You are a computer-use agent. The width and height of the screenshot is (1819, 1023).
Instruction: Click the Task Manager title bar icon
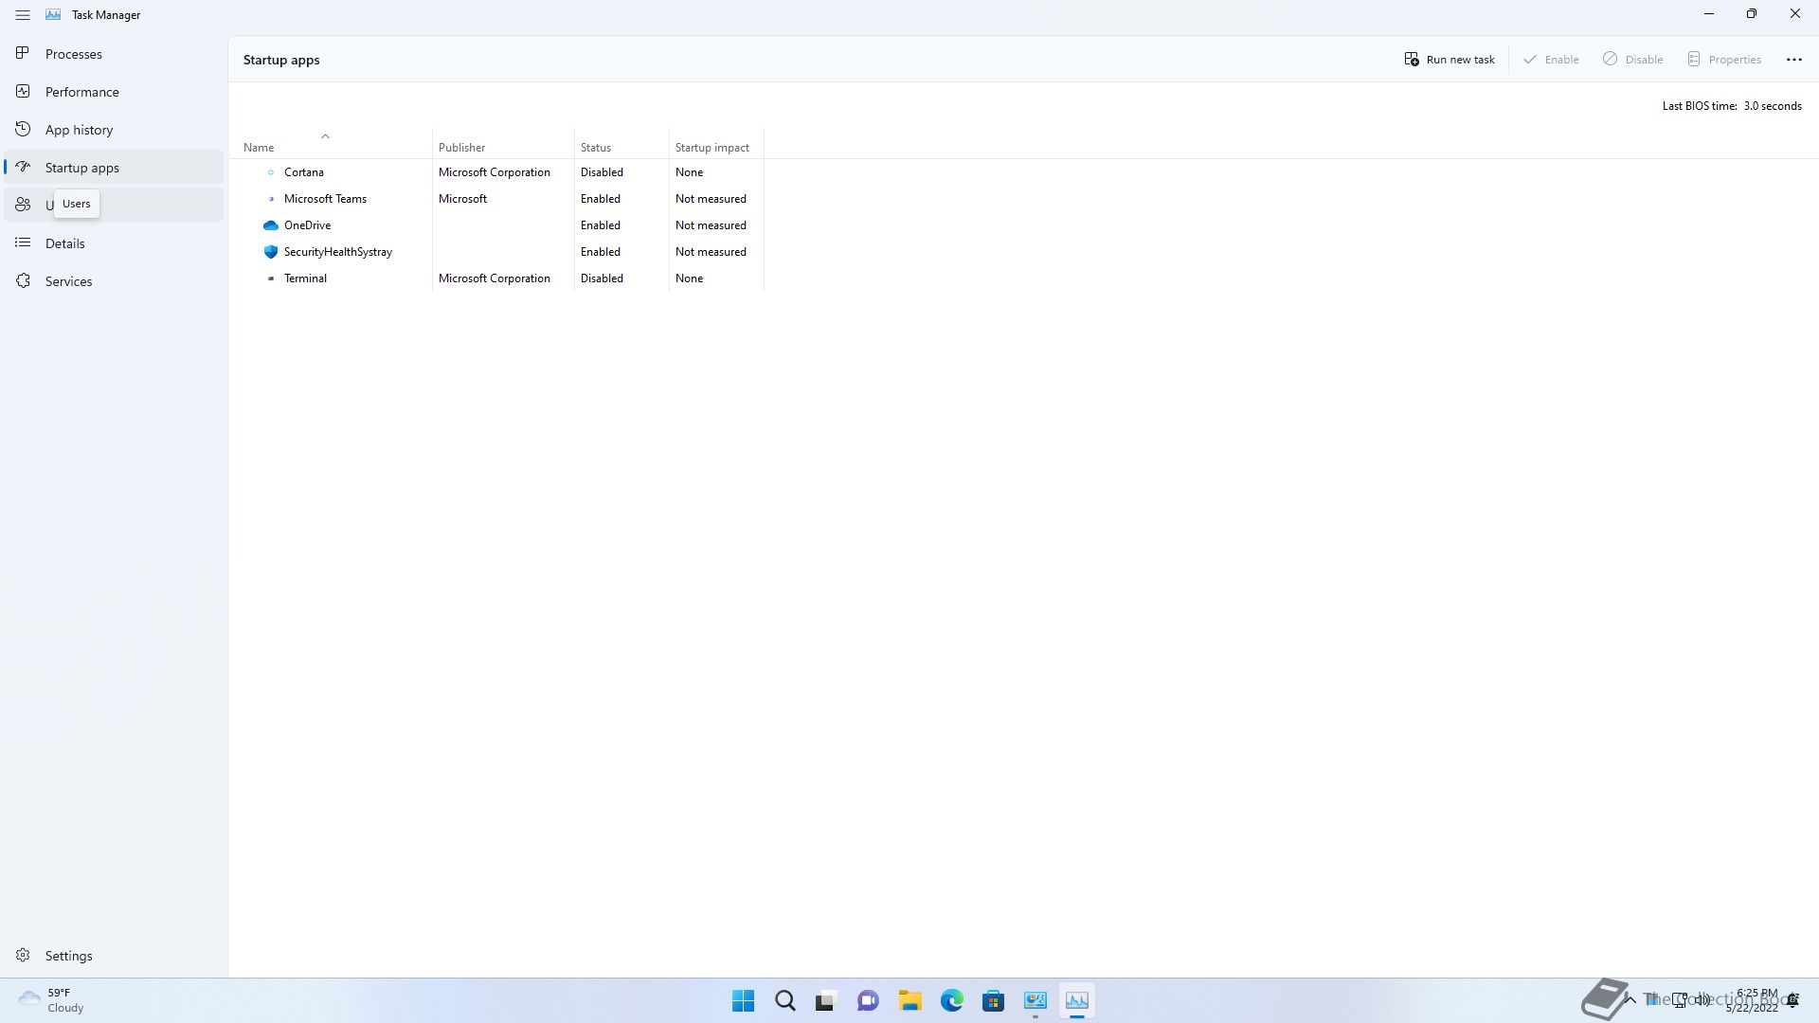click(x=53, y=15)
